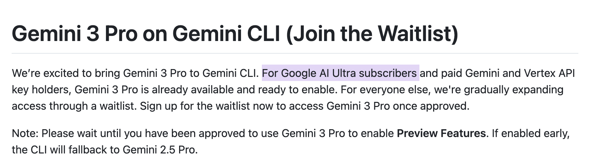Image resolution: width=590 pixels, height=162 pixels.
Task: Click the horizontal divider line below heading
Action: click(x=295, y=54)
